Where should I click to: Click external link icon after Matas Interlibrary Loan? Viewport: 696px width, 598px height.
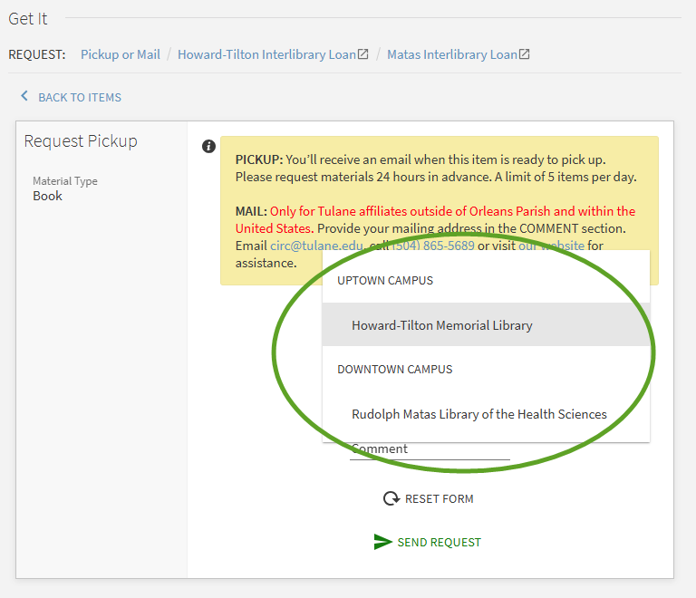coord(524,54)
